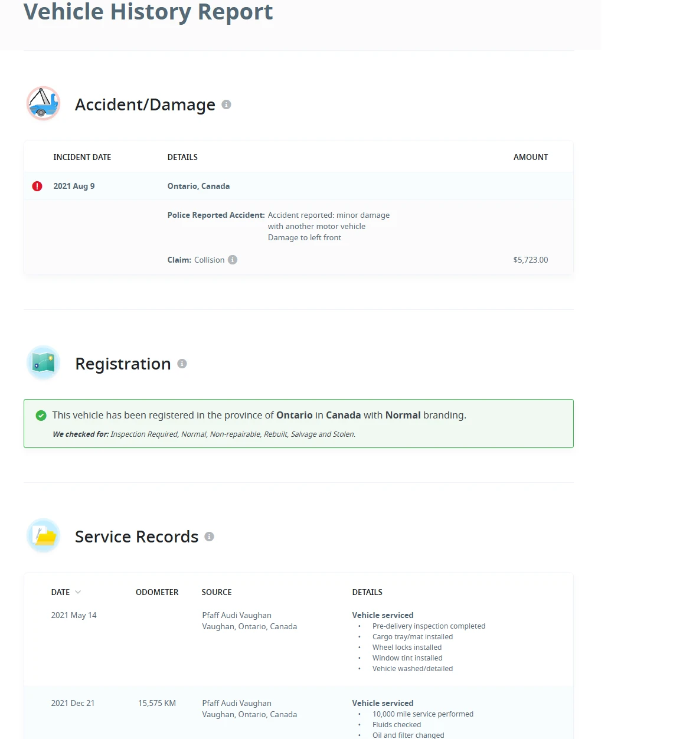Click the ODOMETER column header
The height and width of the screenshot is (739, 673).
pos(157,592)
